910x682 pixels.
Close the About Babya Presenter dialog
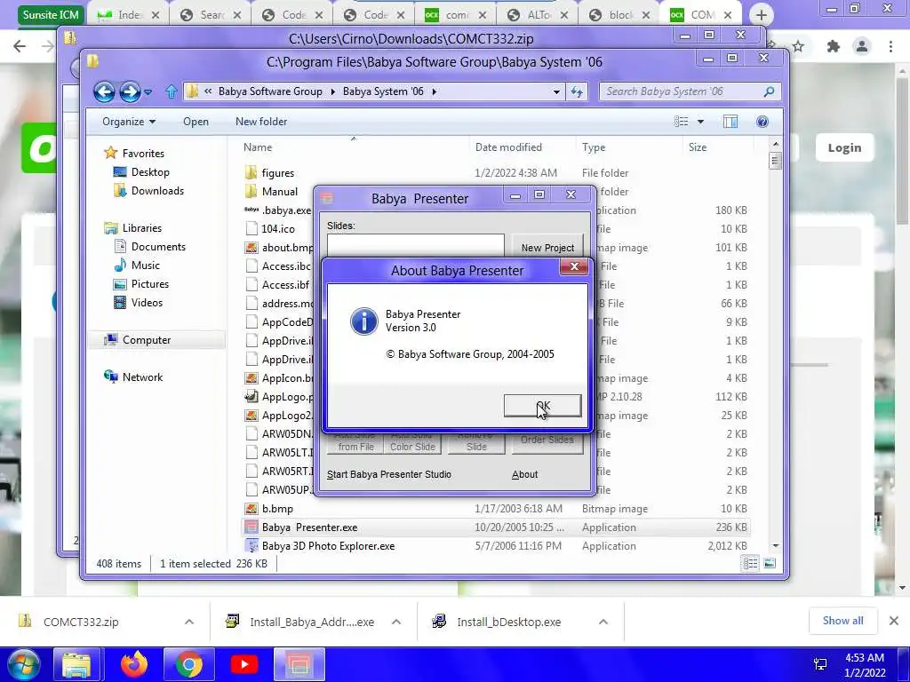[574, 266]
